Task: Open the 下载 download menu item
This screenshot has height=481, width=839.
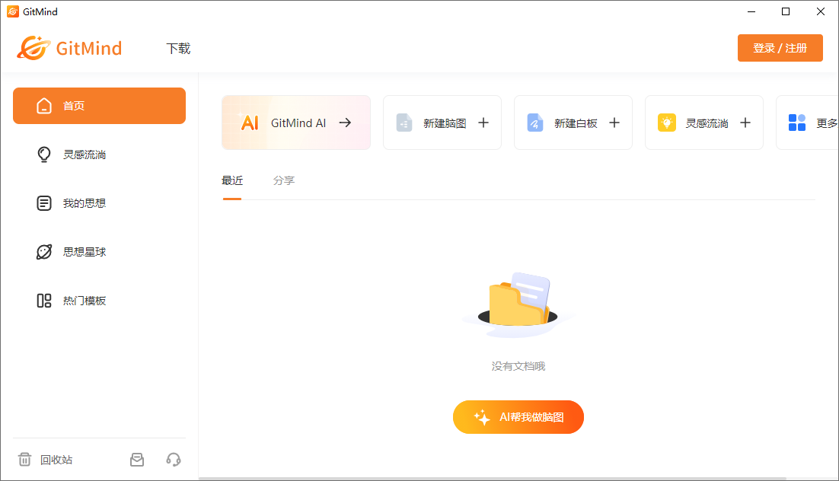Action: [178, 49]
